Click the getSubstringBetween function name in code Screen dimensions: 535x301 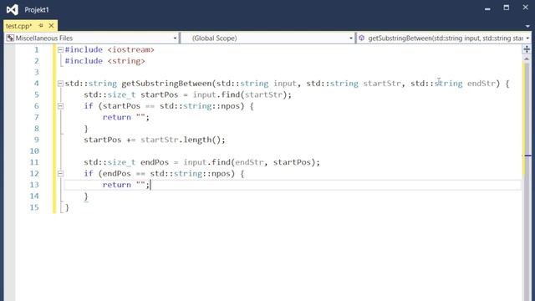click(x=166, y=84)
